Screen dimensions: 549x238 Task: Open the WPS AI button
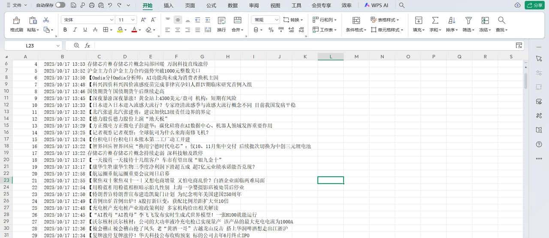[x=376, y=5]
